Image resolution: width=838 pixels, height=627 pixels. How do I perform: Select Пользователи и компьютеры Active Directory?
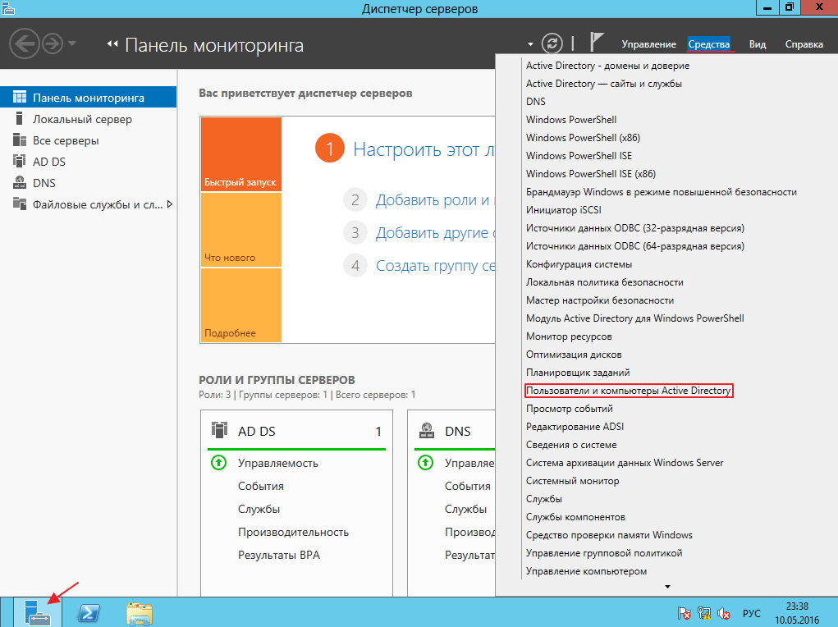click(628, 391)
